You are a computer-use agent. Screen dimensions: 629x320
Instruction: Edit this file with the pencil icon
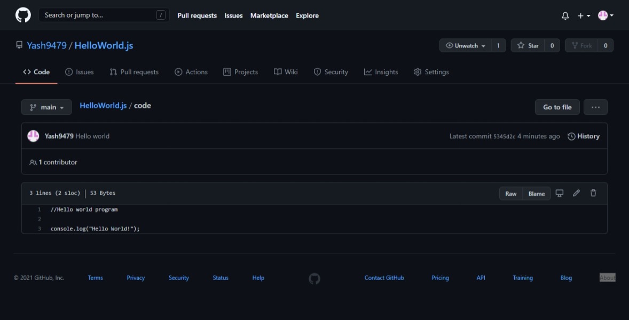tap(576, 193)
